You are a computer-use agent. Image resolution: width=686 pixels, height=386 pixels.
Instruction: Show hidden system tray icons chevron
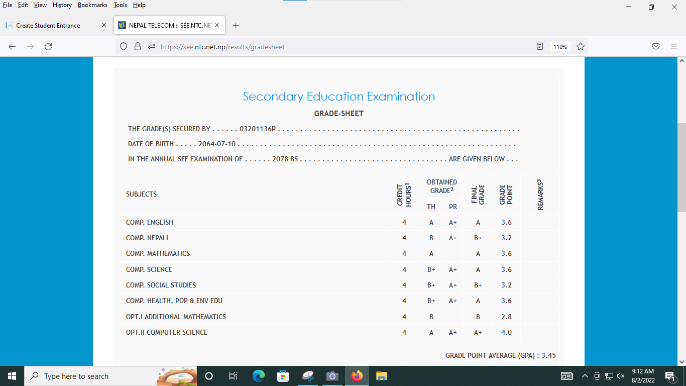[x=585, y=376]
